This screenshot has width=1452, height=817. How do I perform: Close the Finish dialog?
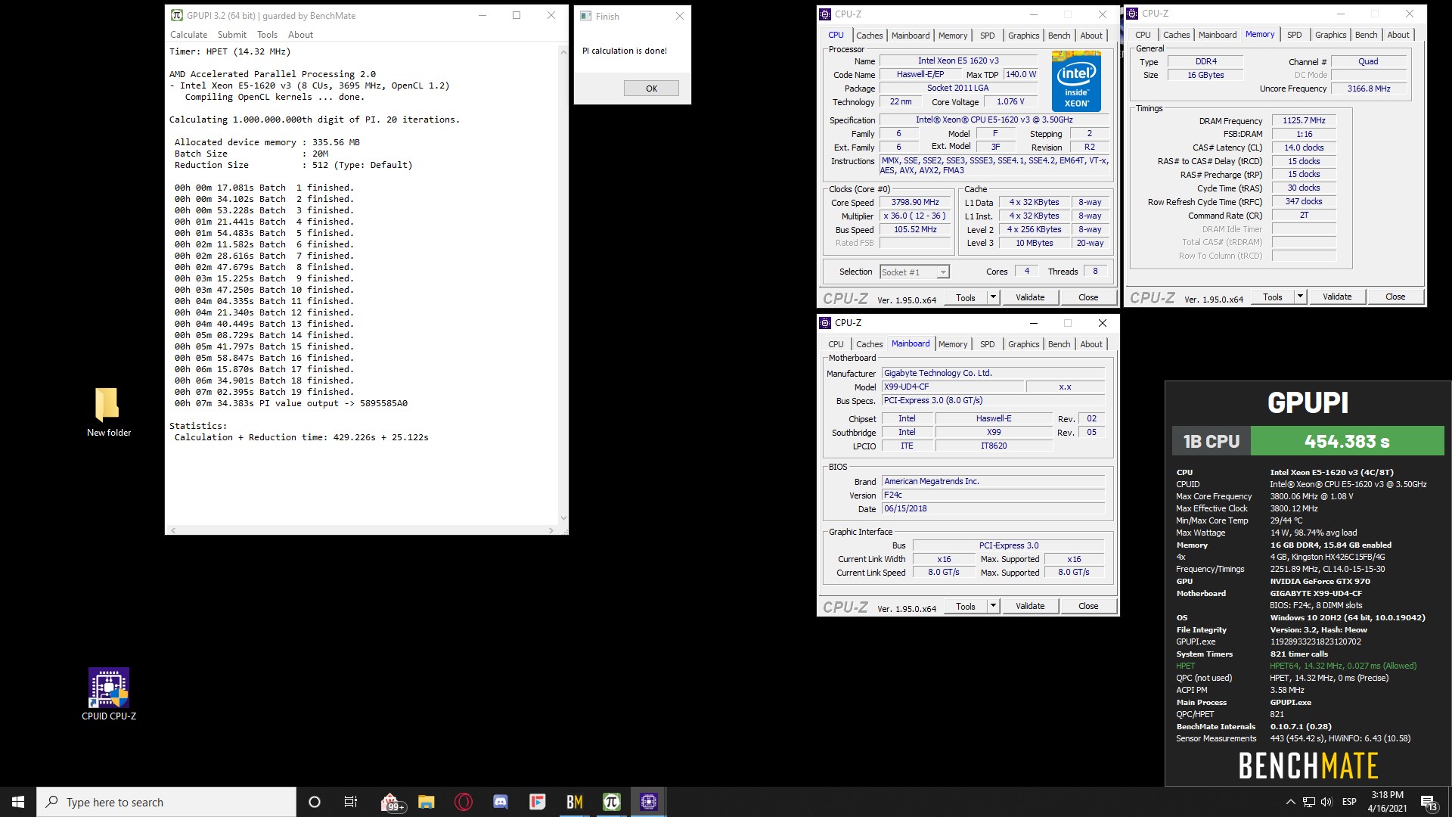point(679,16)
